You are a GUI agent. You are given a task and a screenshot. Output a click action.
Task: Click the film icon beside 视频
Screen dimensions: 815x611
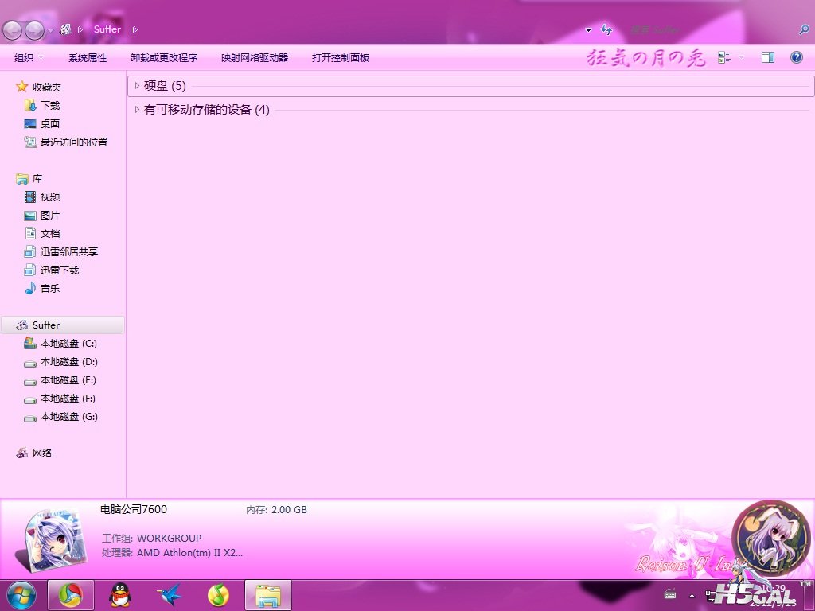click(x=30, y=197)
